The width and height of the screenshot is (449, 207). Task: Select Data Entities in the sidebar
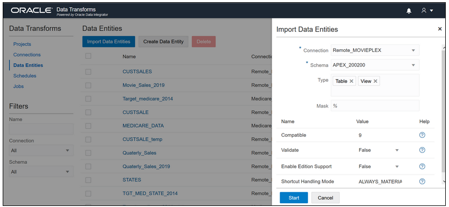click(x=28, y=65)
